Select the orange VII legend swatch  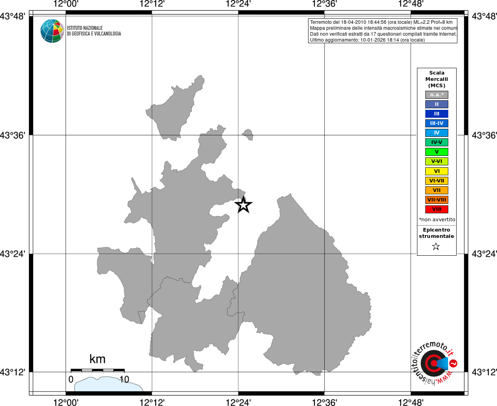tap(437, 190)
